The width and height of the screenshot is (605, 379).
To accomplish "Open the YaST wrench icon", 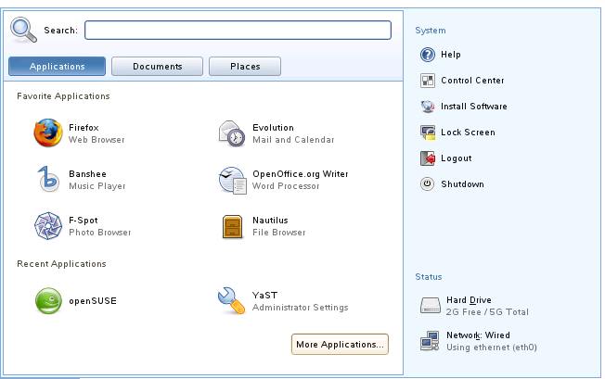I will coord(231,301).
